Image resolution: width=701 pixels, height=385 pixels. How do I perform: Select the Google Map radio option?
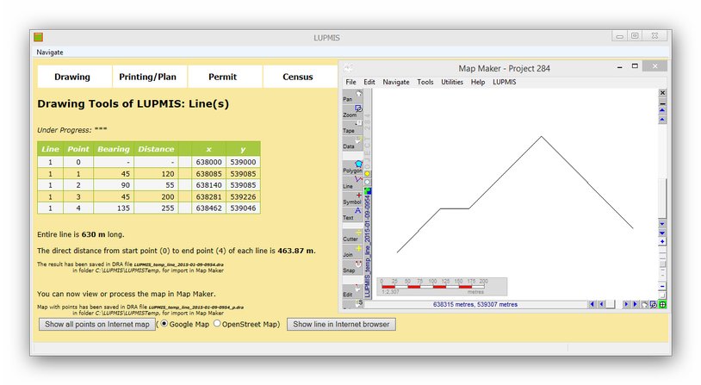coord(164,324)
